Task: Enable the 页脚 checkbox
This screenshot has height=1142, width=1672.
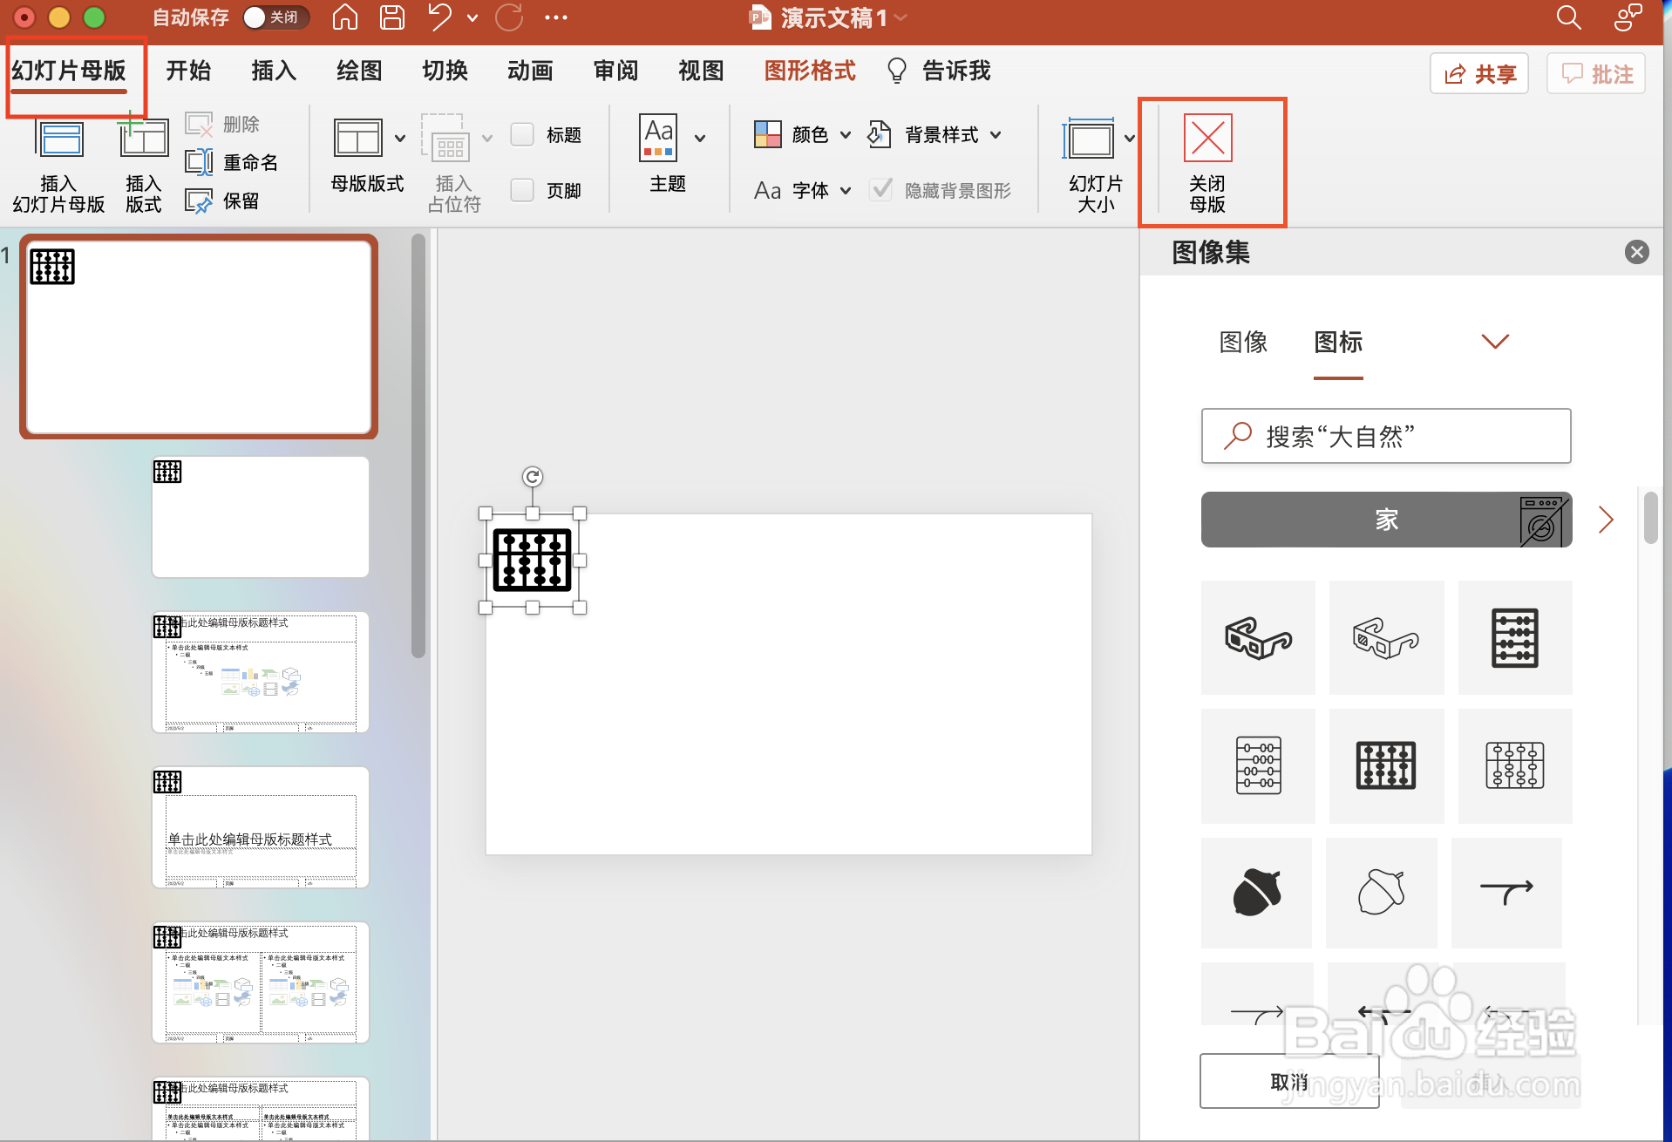Action: pos(522,190)
